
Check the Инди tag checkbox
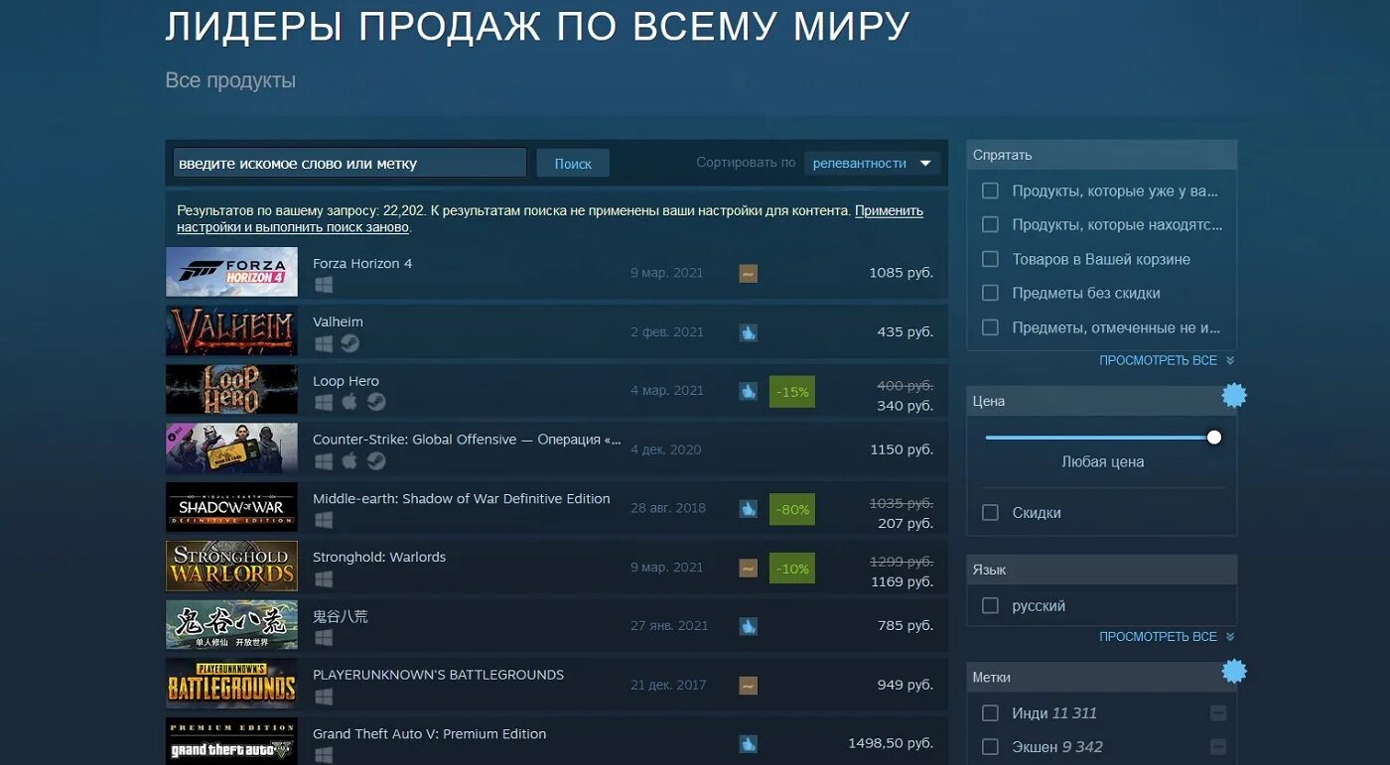990,713
